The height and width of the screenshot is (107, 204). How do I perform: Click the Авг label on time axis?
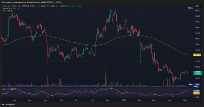coord(45,100)
